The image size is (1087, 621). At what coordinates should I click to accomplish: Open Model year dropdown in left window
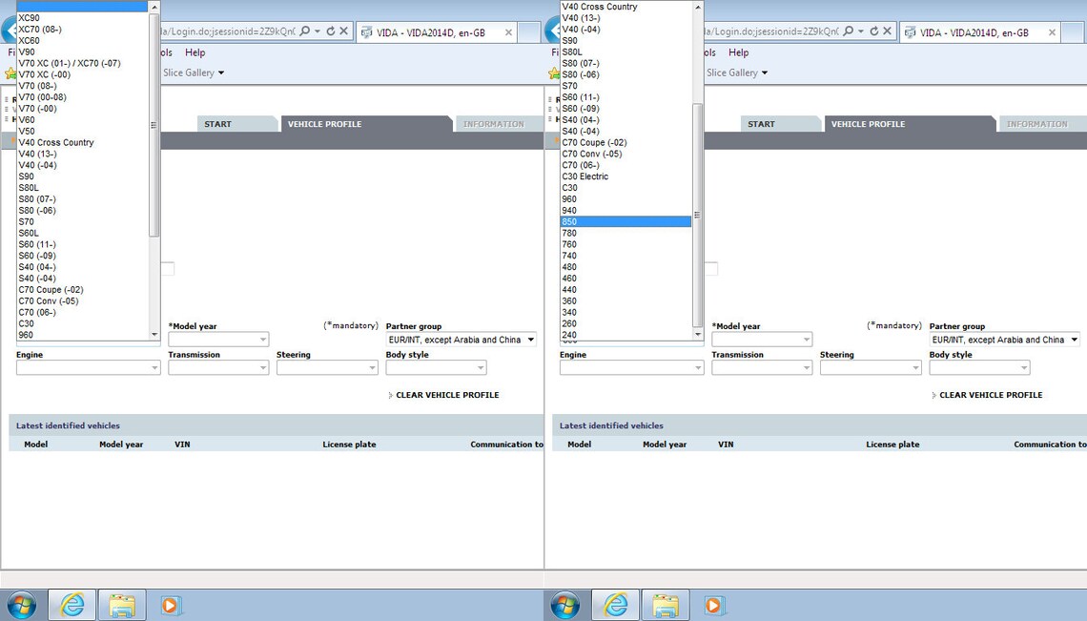(218, 340)
